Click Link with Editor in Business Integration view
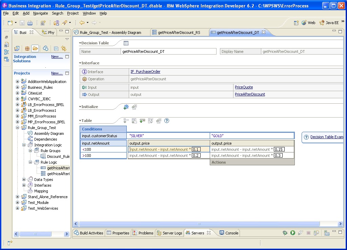The image size is (347, 250). [x=64, y=48]
